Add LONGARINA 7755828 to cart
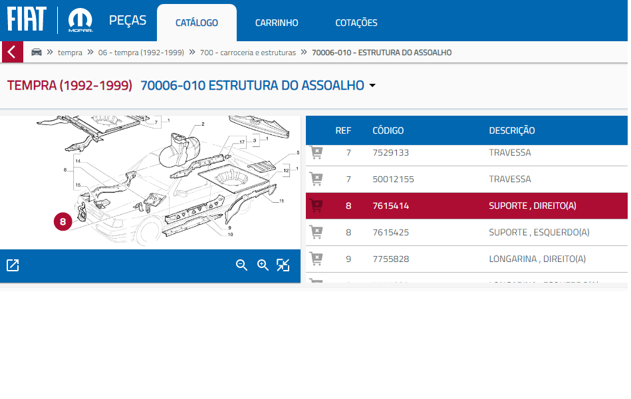 coord(316,259)
